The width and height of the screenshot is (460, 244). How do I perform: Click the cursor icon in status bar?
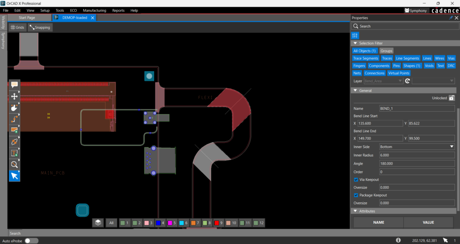click(x=445, y=240)
